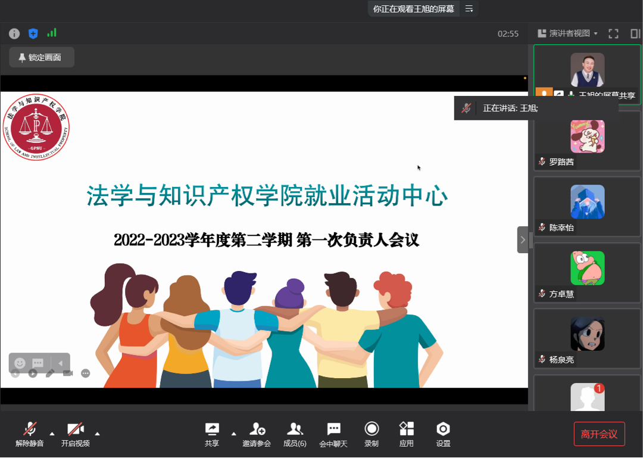Unmute microphone with 解除静音
Screen dimensions: 643x458
(30, 434)
